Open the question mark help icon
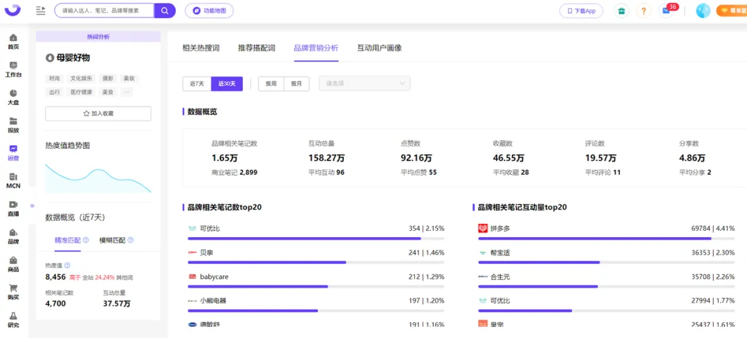The height and width of the screenshot is (338, 747). [x=644, y=11]
